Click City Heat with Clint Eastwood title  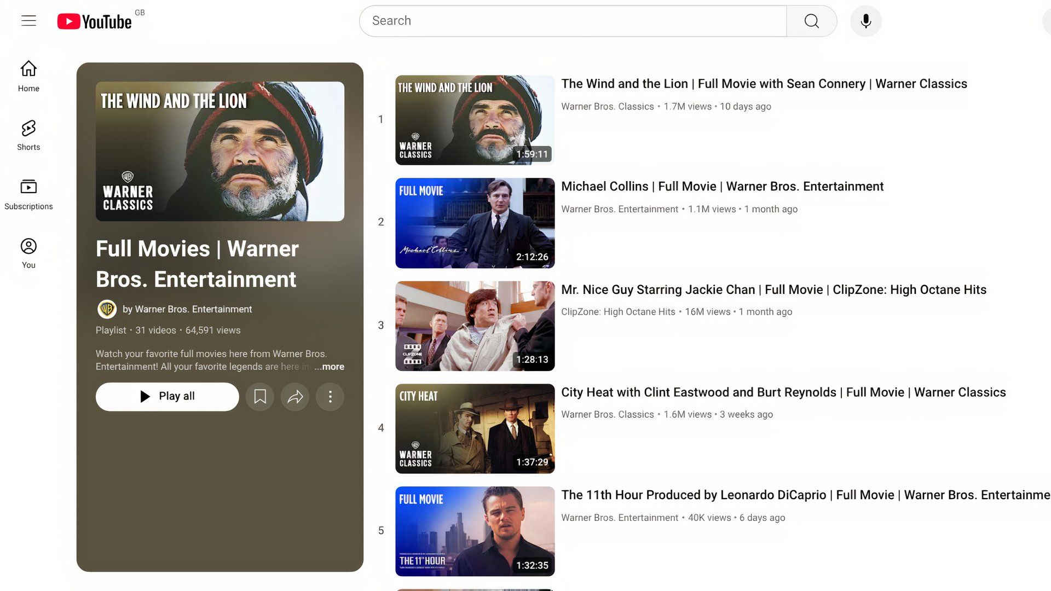pos(783,392)
